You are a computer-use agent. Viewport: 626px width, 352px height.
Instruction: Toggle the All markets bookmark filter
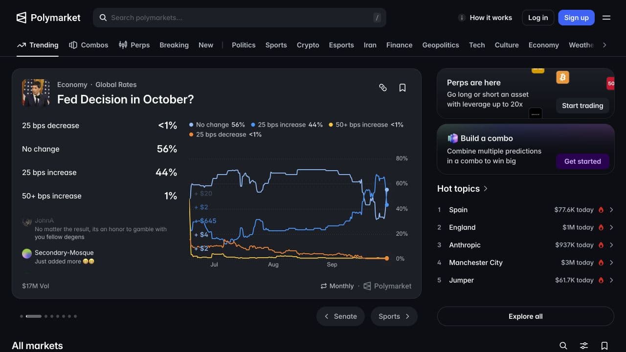pos(604,346)
